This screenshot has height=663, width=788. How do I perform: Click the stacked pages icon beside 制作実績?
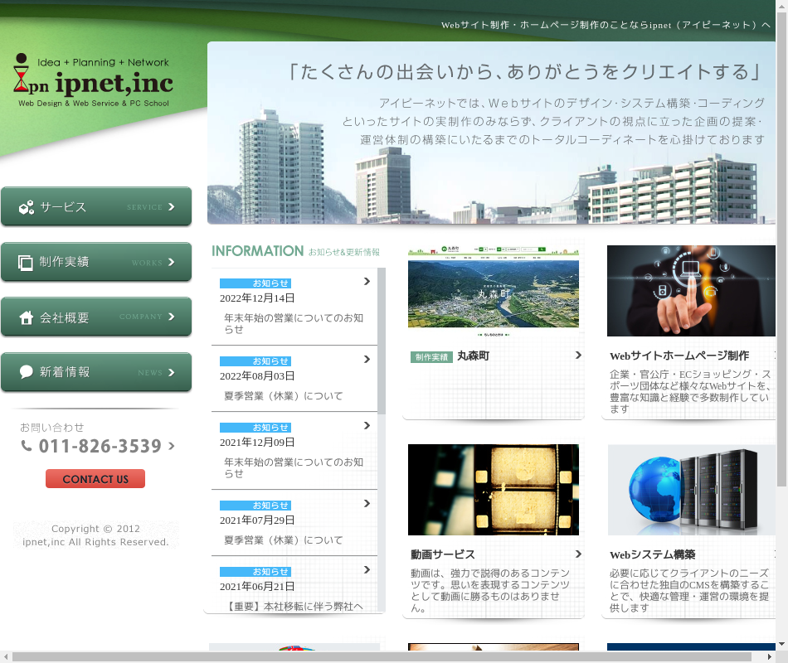(x=27, y=263)
